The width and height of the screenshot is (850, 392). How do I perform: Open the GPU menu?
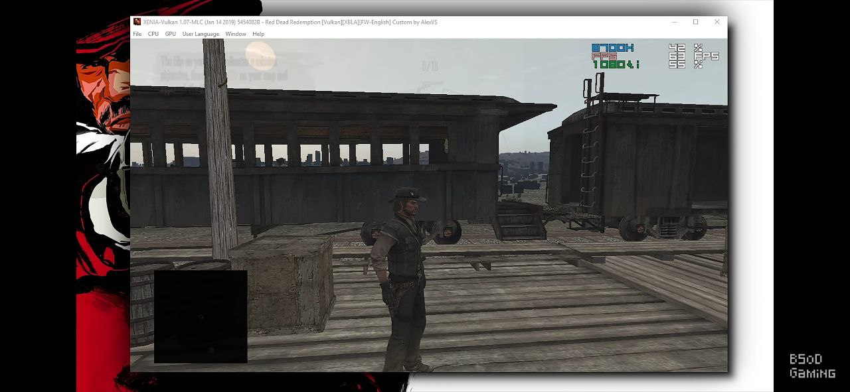tap(171, 34)
